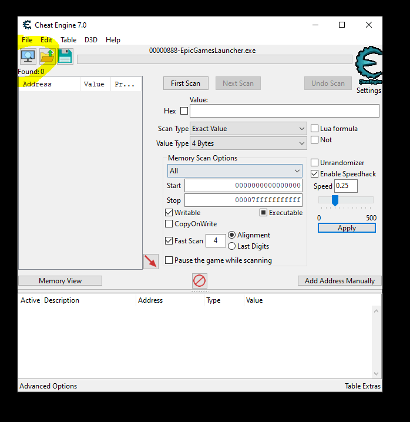Open Settings via Cheat Engine logo
This screenshot has height=422, width=410.
[369, 65]
